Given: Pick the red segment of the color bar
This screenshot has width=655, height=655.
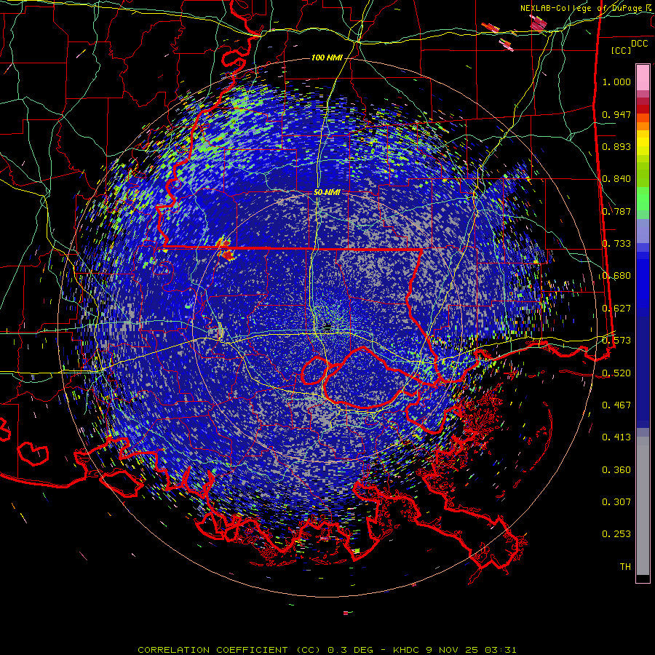Looking at the screenshot, I should coord(643,109).
